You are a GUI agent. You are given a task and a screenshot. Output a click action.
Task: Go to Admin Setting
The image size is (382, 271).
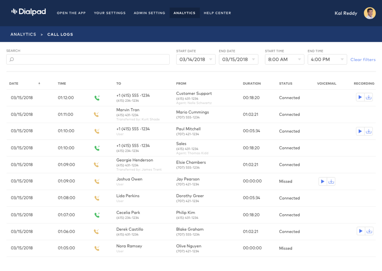tap(149, 13)
